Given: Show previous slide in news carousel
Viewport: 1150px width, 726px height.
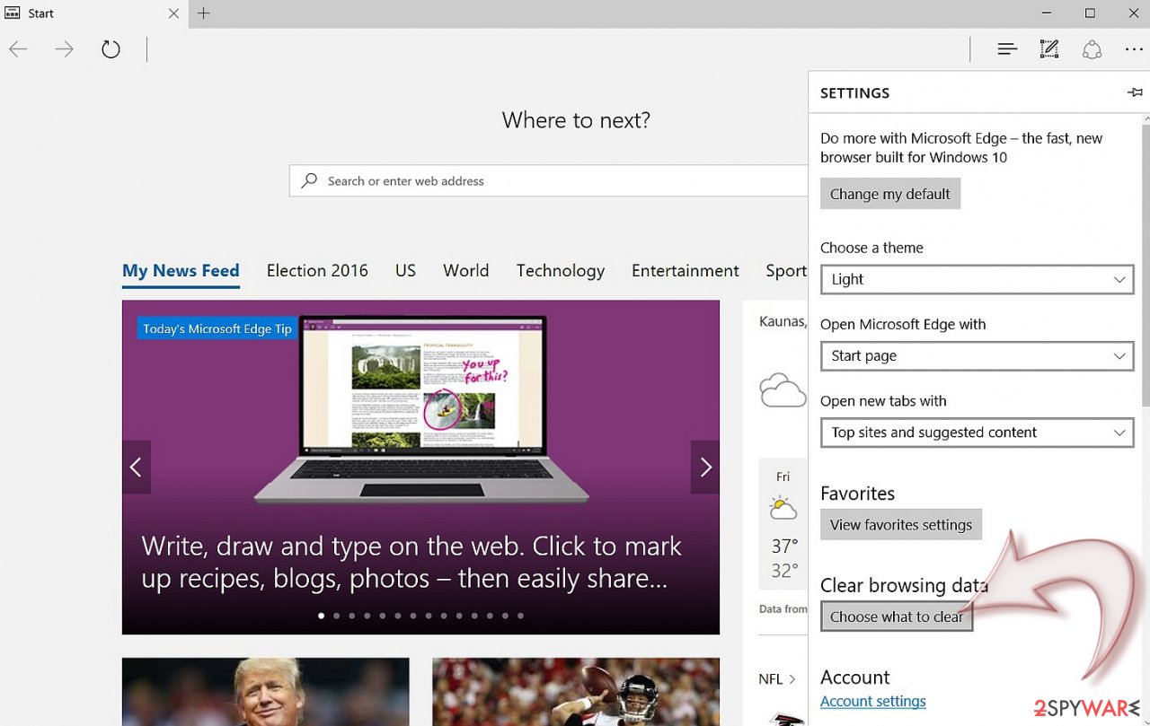Looking at the screenshot, I should pyautogui.click(x=137, y=467).
